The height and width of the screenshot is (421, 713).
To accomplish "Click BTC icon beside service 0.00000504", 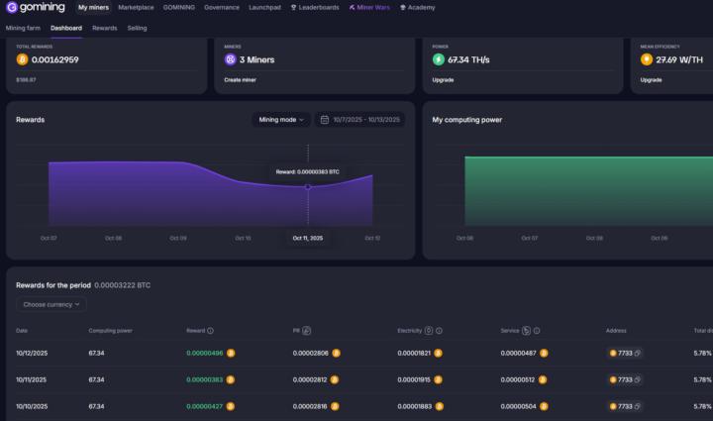I will click(x=544, y=407).
